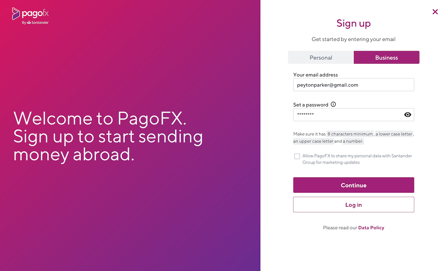Click the Log in button
Image resolution: width=447 pixels, height=271 pixels.
coord(354,205)
